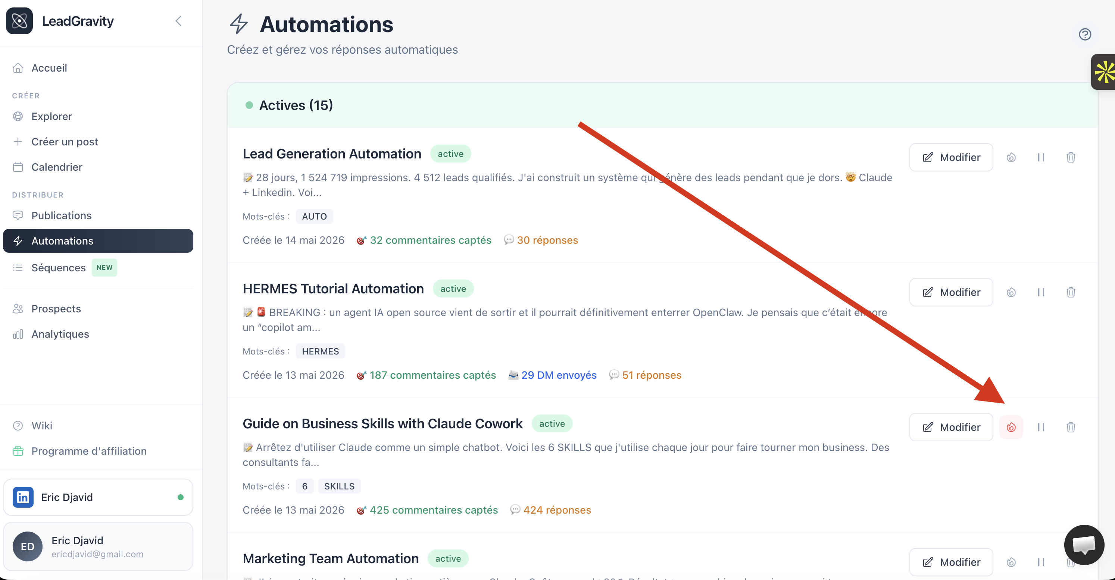Click the NEW badge next to Séquences
The image size is (1115, 580).
(x=104, y=267)
